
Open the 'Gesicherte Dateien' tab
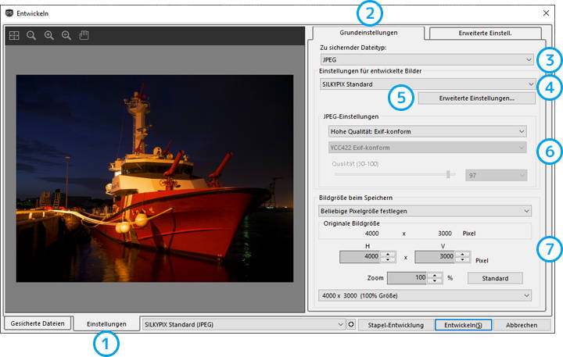38,323
